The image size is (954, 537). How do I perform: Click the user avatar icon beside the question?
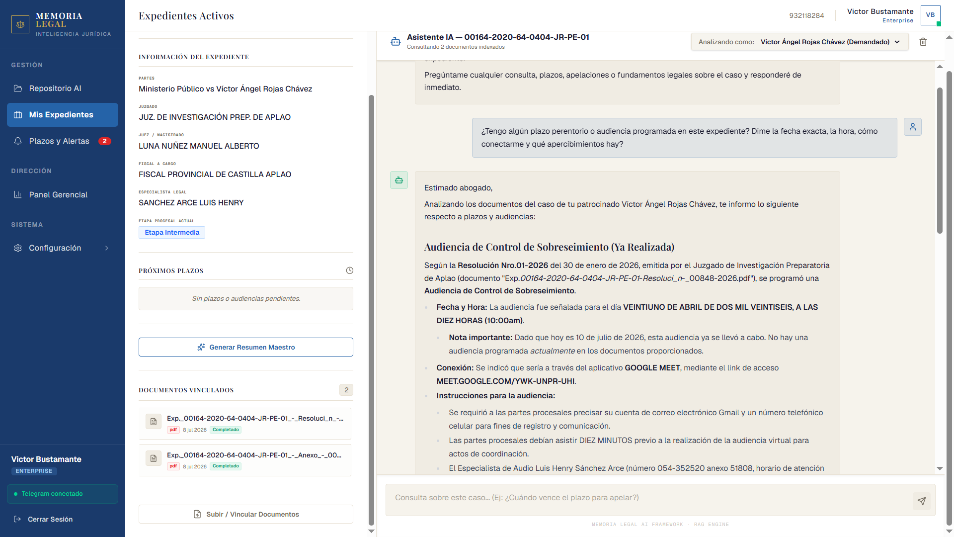pos(913,127)
